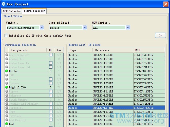Select the NUCLEO-F091RC board row

[117, 67]
